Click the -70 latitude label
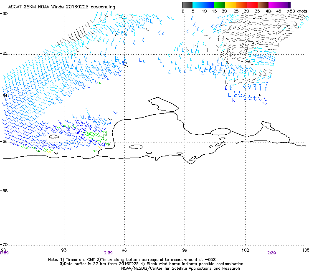Viewport: 309px width, 271px height. pyautogui.click(x=4, y=244)
